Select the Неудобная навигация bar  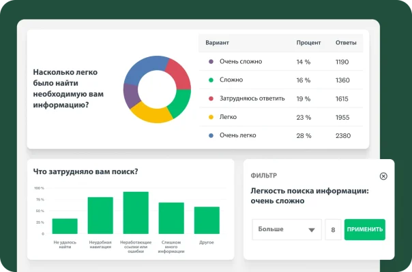[100, 216]
